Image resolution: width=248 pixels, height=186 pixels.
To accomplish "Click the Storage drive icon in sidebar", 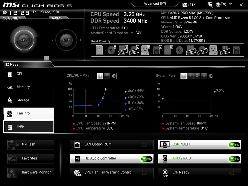I will (x=10, y=100).
